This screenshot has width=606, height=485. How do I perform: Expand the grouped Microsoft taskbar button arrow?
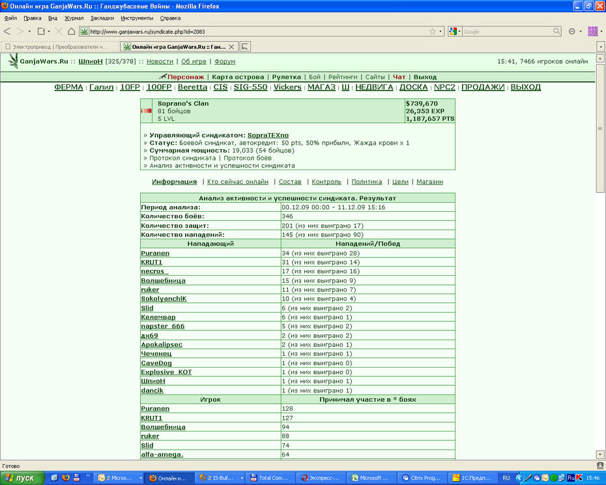140,478
